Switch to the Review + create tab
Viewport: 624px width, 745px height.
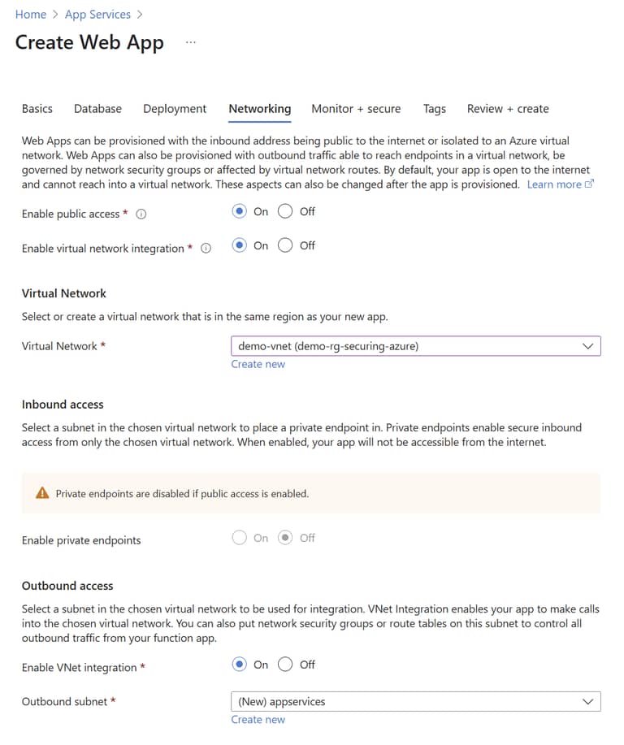point(508,108)
